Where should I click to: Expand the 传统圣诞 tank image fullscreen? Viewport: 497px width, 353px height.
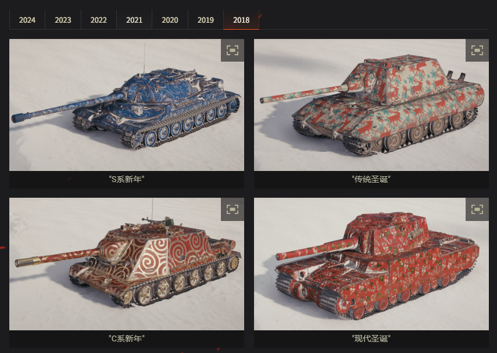[477, 50]
